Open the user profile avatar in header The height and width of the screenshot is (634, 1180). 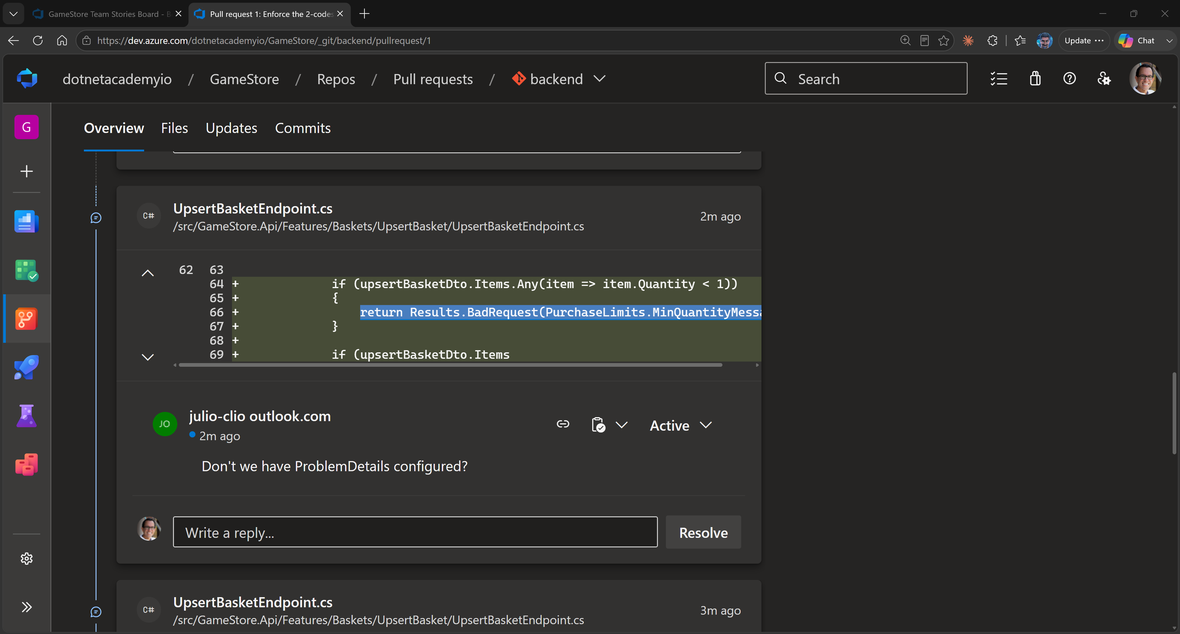pyautogui.click(x=1145, y=79)
